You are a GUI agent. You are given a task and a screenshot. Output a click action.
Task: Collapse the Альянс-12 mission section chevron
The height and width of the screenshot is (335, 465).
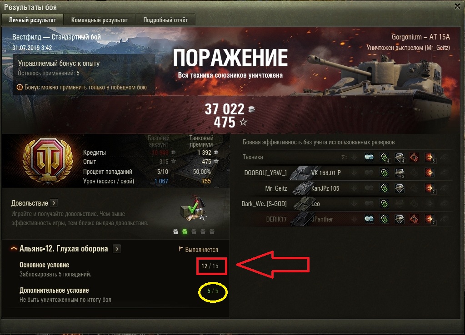[x=14, y=248]
